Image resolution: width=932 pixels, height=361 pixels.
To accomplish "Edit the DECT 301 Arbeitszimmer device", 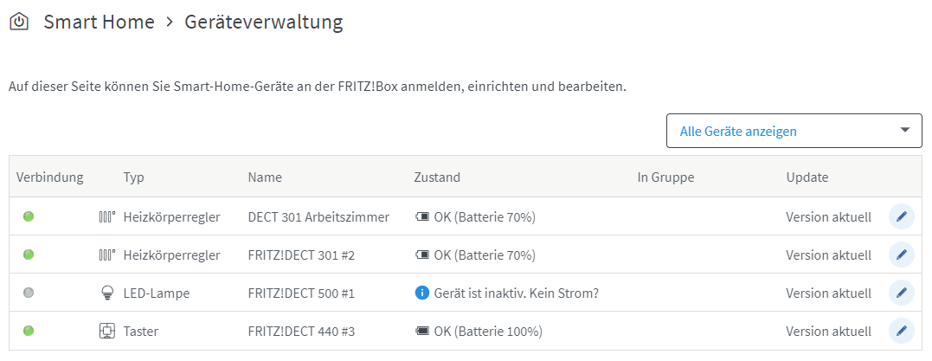I will pos(901,216).
